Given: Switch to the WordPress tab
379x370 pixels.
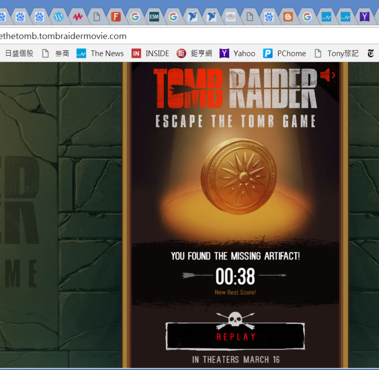Looking at the screenshot, I should 58,17.
